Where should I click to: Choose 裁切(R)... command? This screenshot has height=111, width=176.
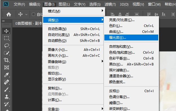pyautogui.click(x=73, y=73)
